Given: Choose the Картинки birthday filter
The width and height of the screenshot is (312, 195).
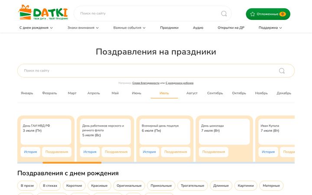Looking at the screenshot, I should coord(246,185).
